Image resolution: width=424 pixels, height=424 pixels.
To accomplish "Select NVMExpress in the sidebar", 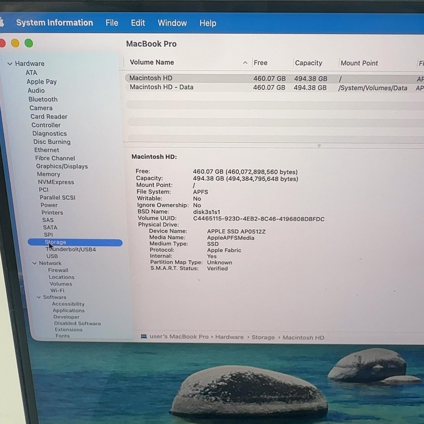I will point(56,182).
